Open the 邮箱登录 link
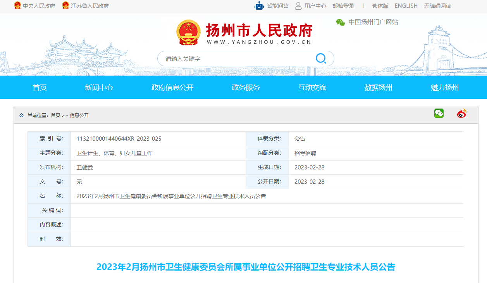Viewport: 487px width, 283px height. click(x=343, y=6)
